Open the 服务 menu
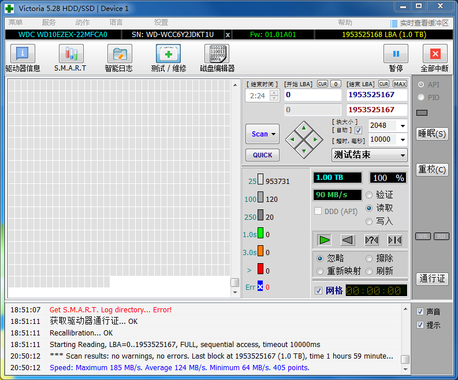 [49, 23]
